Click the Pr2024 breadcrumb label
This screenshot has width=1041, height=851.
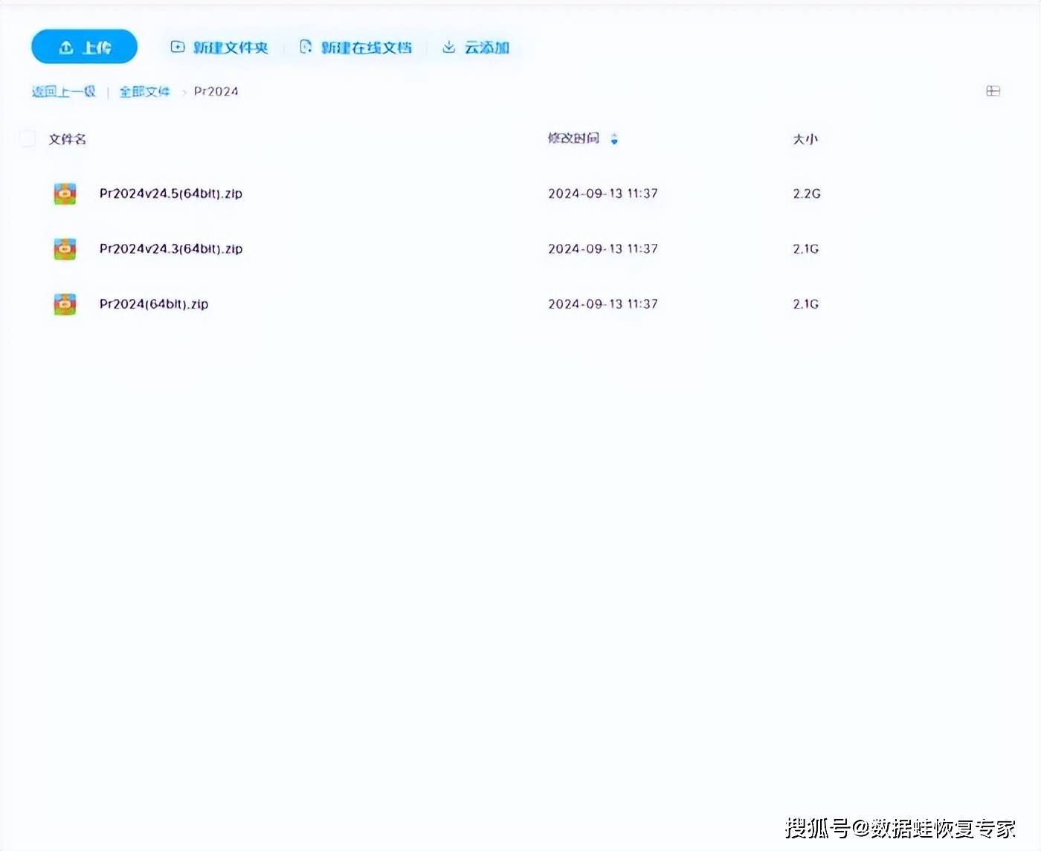pyautogui.click(x=216, y=91)
